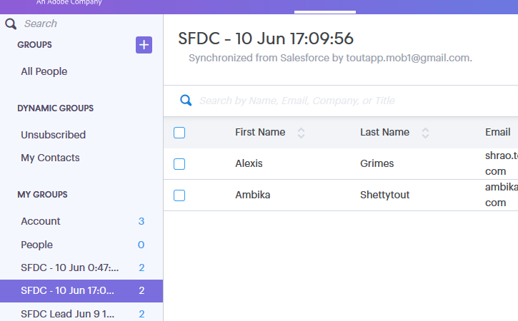Image resolution: width=518 pixels, height=321 pixels.
Task: Open the Unsubscribed dynamic group
Action: (x=53, y=135)
